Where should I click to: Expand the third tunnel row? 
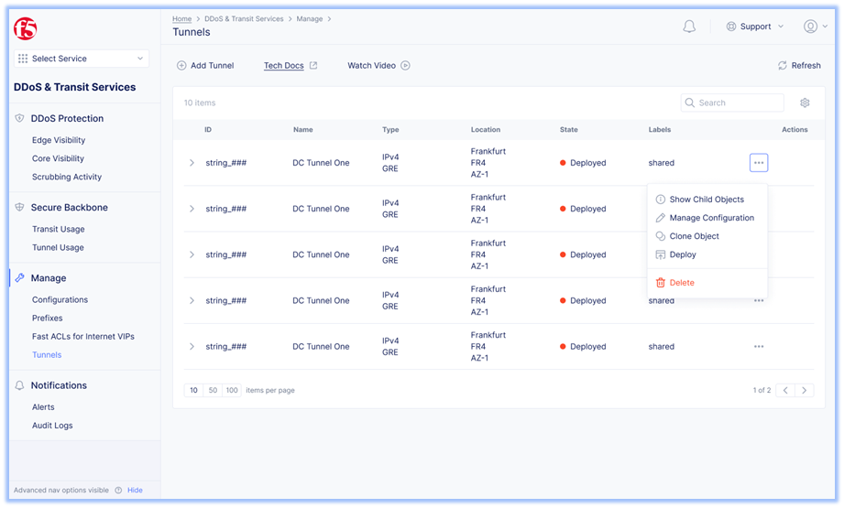coord(192,254)
